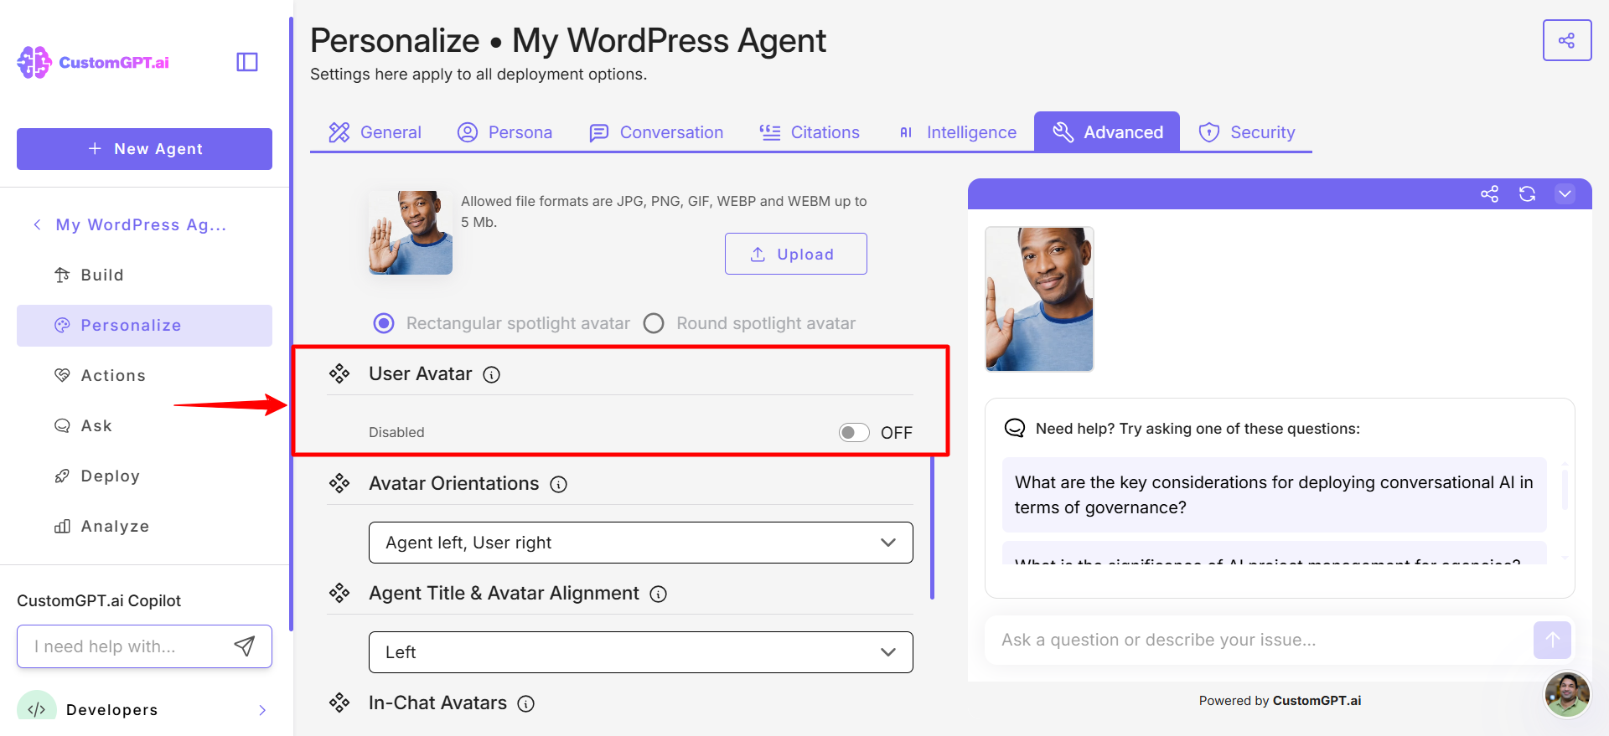Click User Avatar info icon

click(492, 375)
